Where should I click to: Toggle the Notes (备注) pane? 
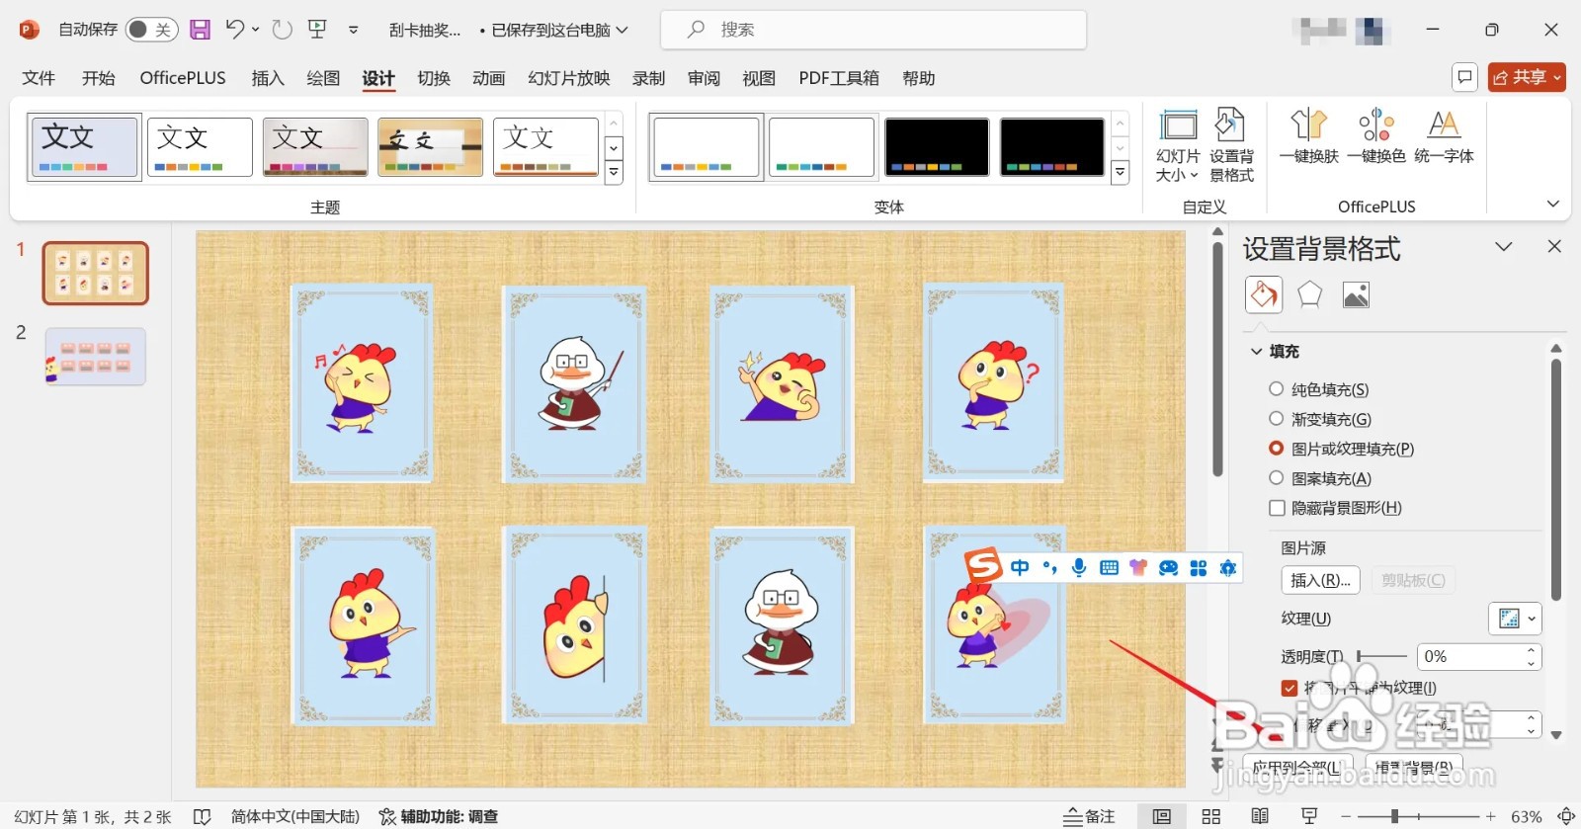pos(1089,816)
